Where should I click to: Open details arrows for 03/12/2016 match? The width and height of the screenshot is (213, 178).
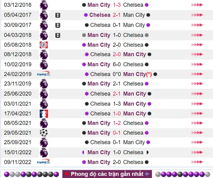coord(197,5)
